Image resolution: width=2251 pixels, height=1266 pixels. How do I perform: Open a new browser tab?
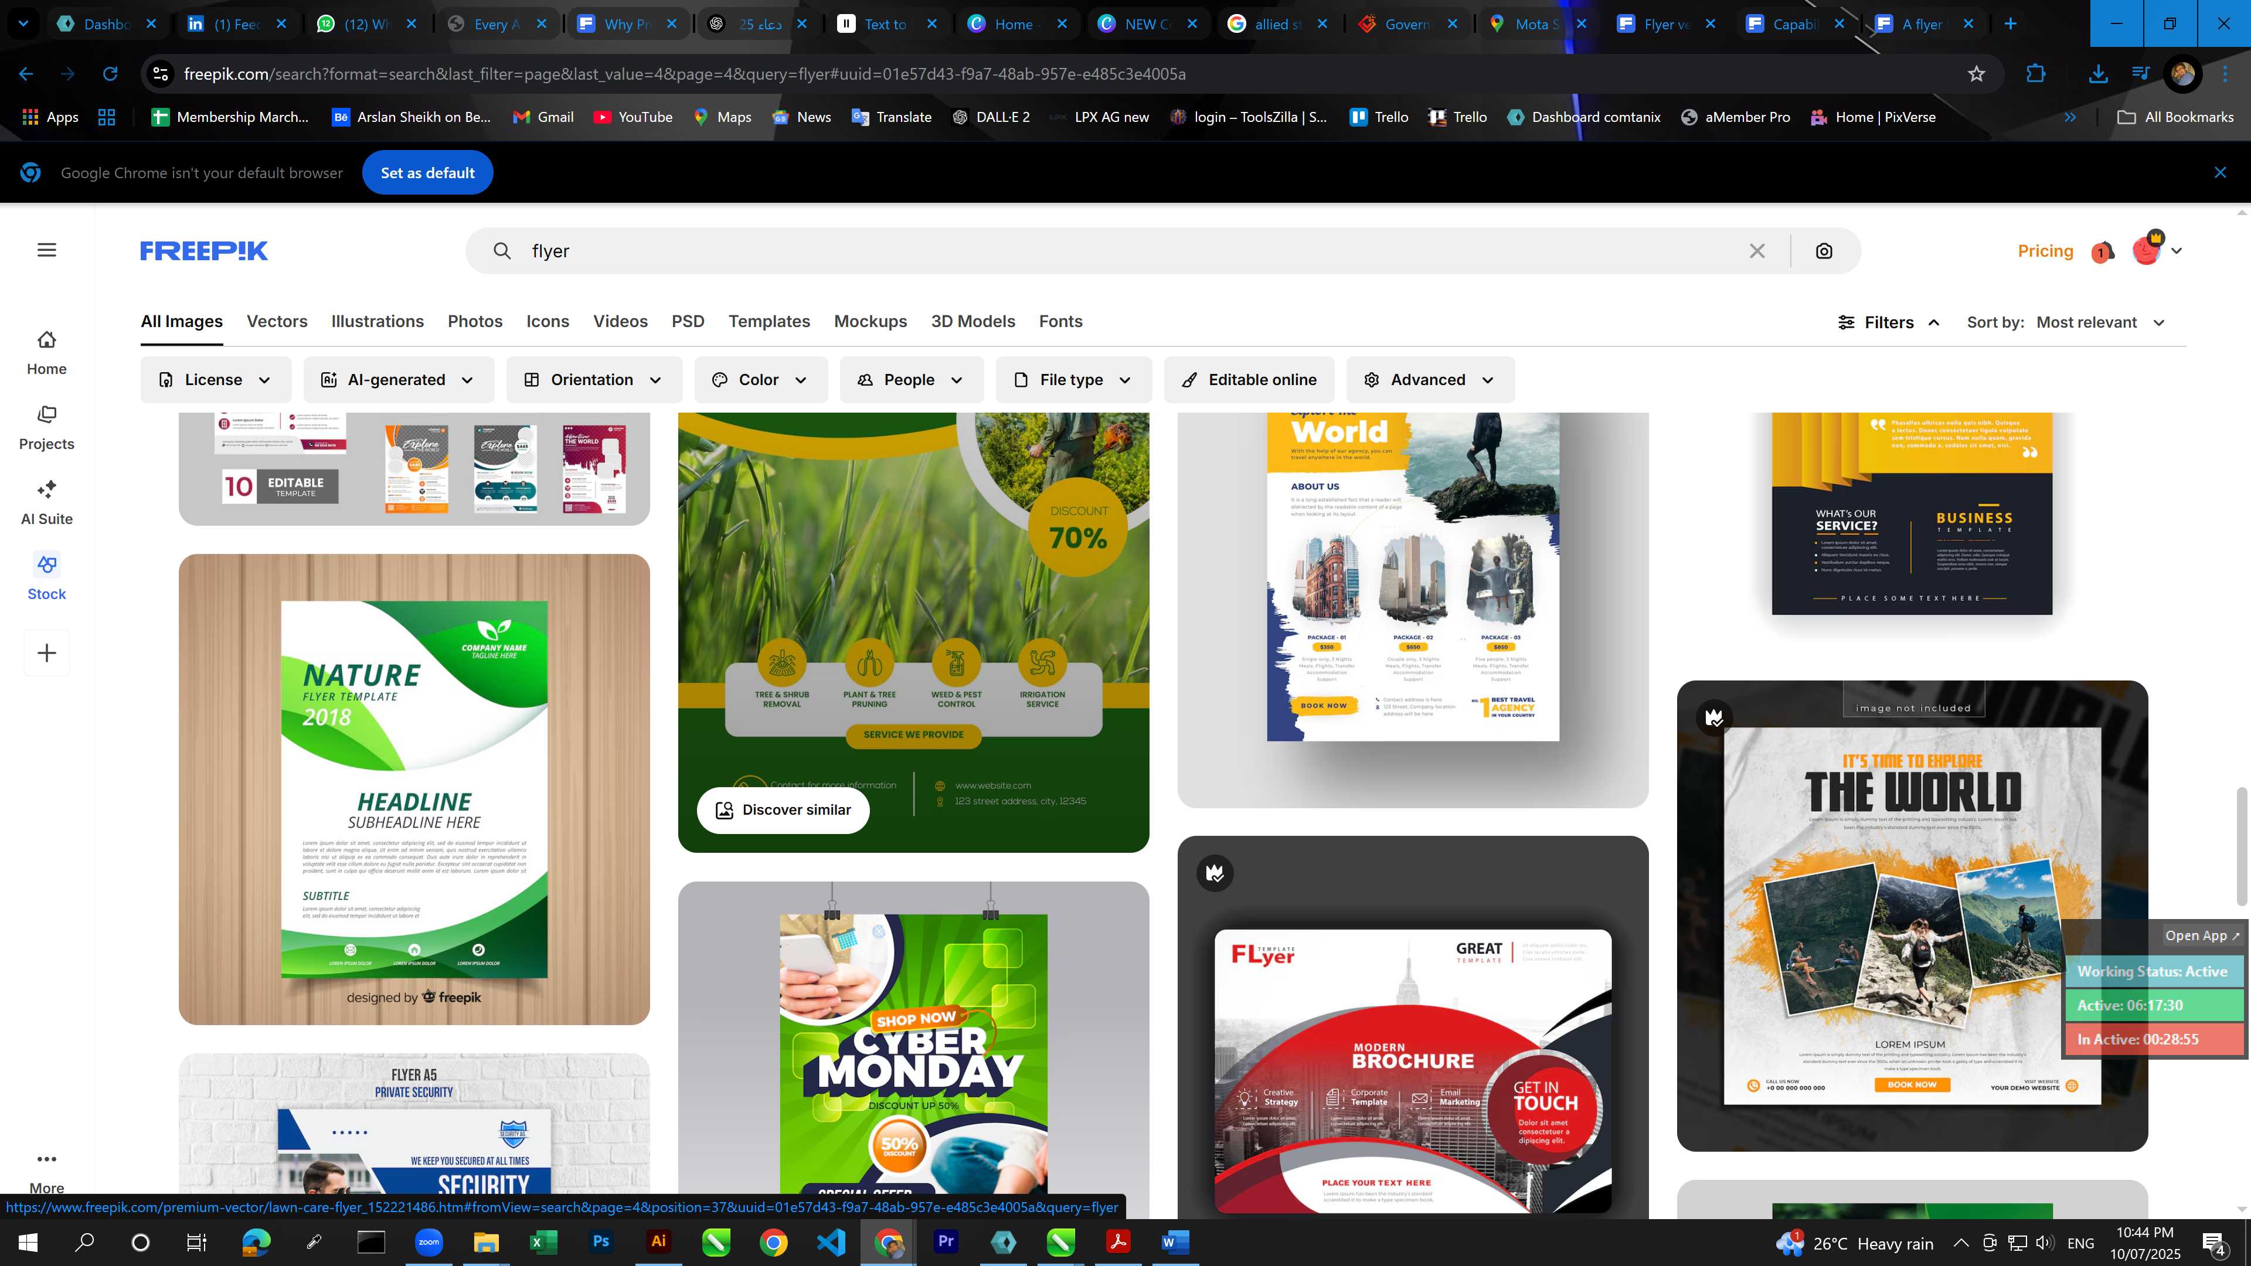pyautogui.click(x=2011, y=23)
